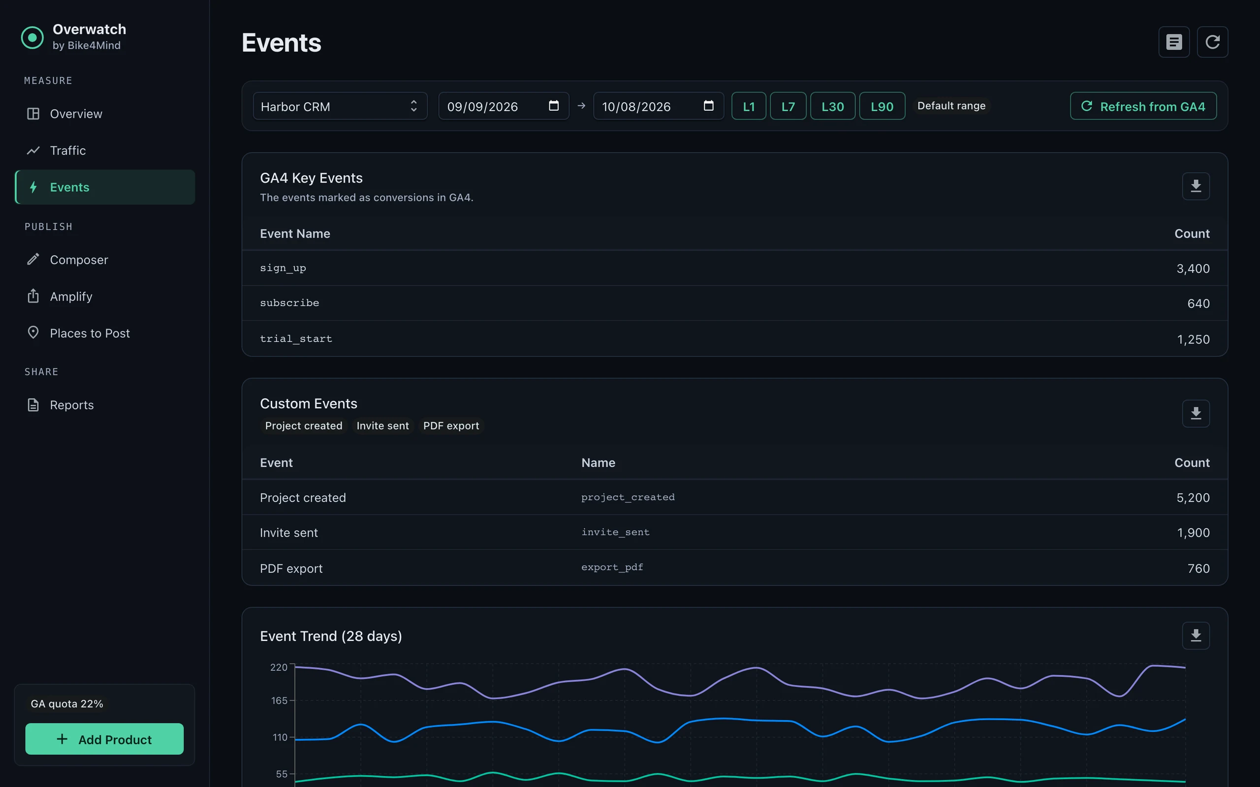
Task: Set range to L7
Action: pyautogui.click(x=788, y=106)
